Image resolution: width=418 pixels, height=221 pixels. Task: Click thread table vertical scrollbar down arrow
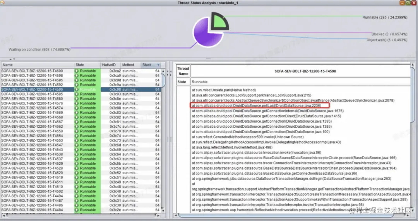pyautogui.click(x=163, y=211)
